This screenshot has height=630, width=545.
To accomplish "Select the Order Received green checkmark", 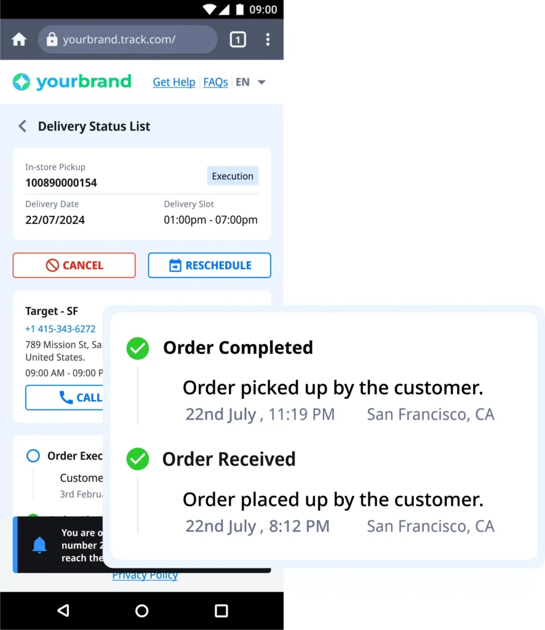I will tap(138, 459).
